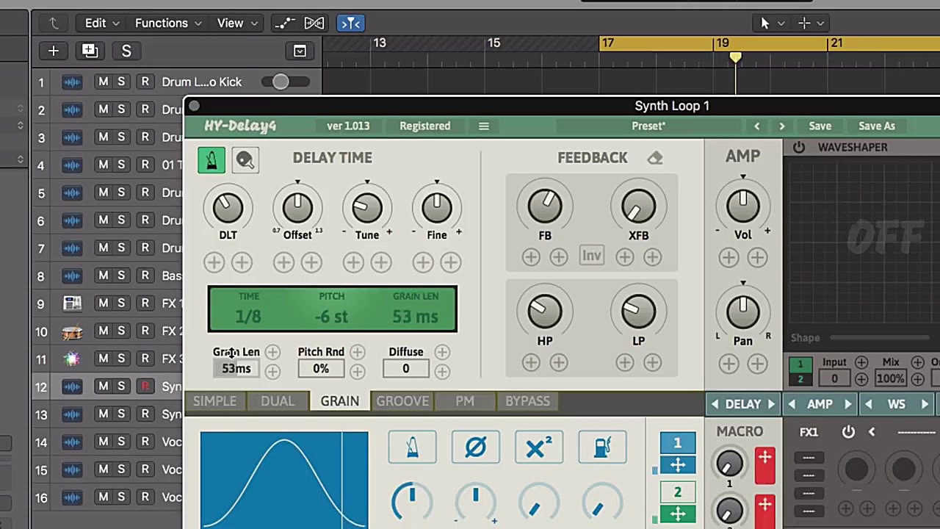Open the HY-Delay4 hamburger menu
Image resolution: width=940 pixels, height=529 pixels.
tap(483, 126)
